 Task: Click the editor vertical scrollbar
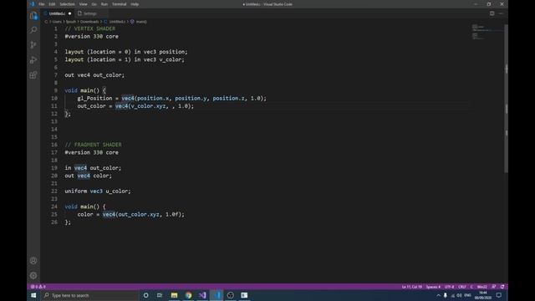(x=506, y=99)
